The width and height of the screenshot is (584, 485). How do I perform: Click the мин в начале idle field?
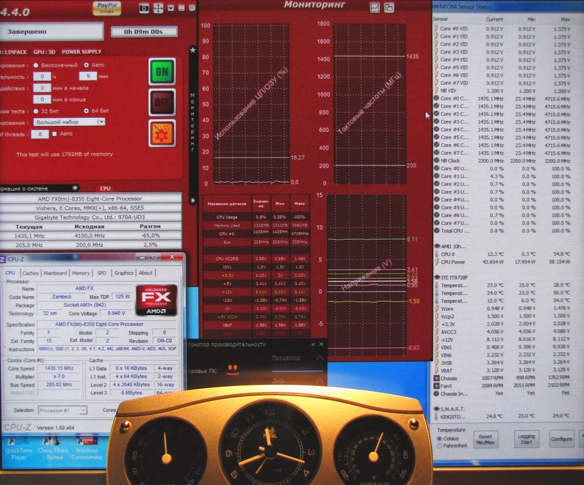click(x=42, y=88)
